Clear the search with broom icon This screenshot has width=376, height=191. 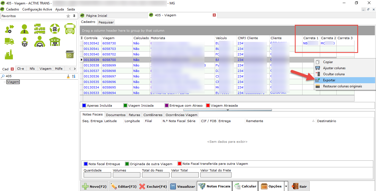pyautogui.click(x=68, y=76)
